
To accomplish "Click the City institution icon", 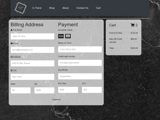I will coord(12,71).
